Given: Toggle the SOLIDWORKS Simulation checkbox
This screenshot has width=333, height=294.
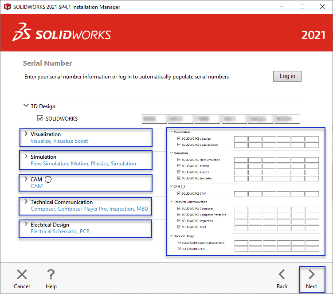Looking at the screenshot, I should 179,178.
